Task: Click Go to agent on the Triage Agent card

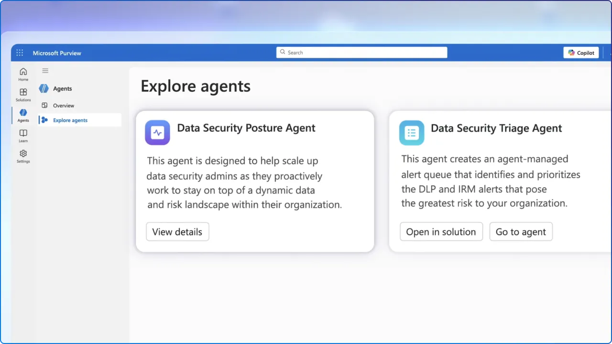Action: (x=521, y=232)
